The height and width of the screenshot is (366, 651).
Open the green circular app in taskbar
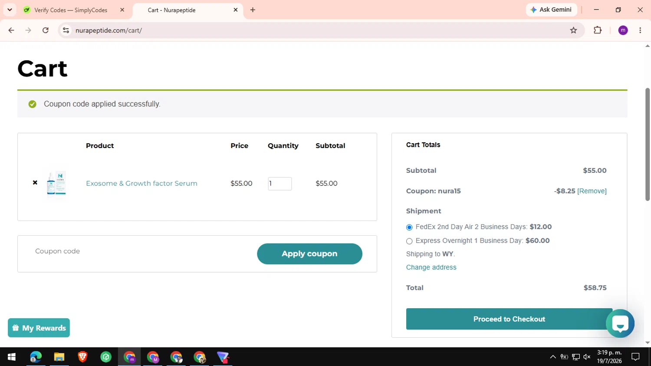coord(106,357)
